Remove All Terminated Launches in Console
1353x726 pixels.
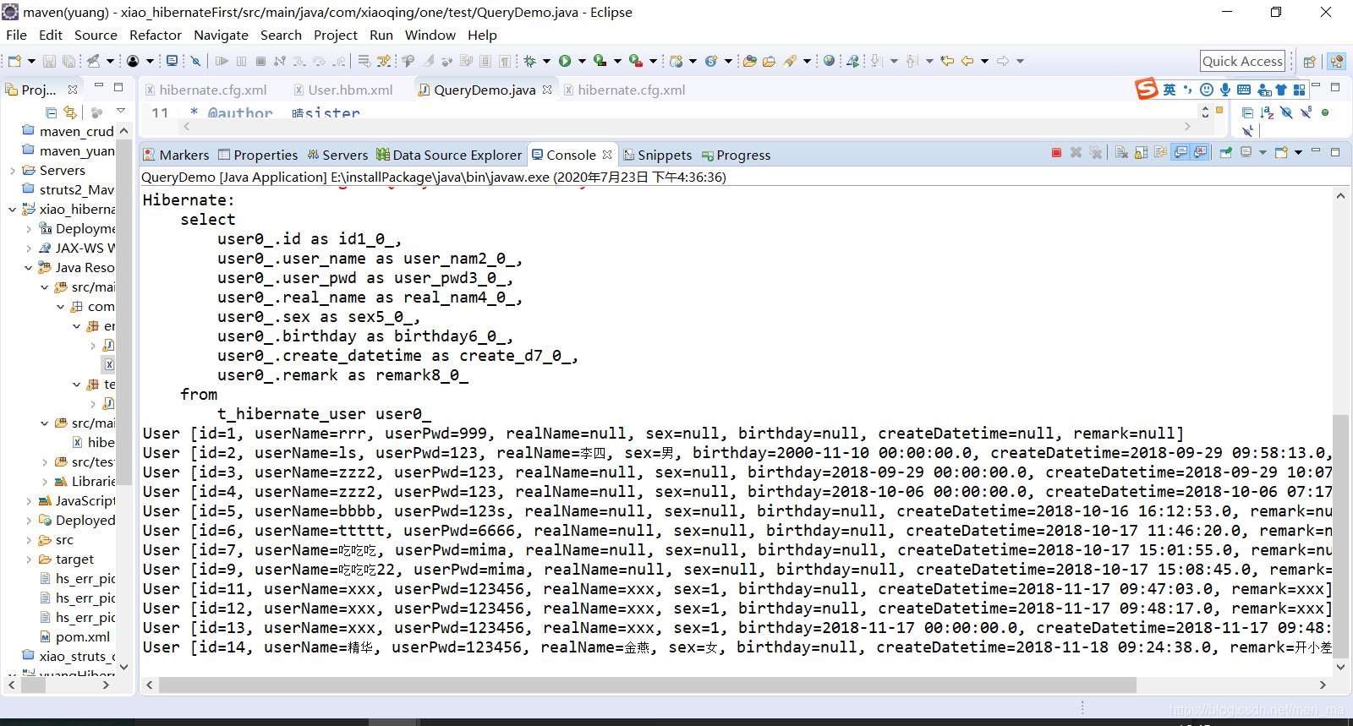coord(1096,152)
